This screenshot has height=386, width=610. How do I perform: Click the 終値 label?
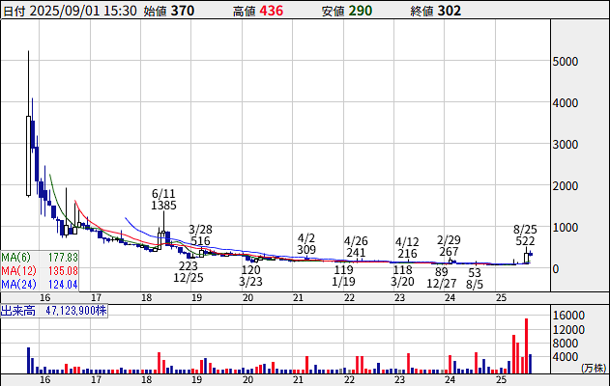pyautogui.click(x=421, y=12)
